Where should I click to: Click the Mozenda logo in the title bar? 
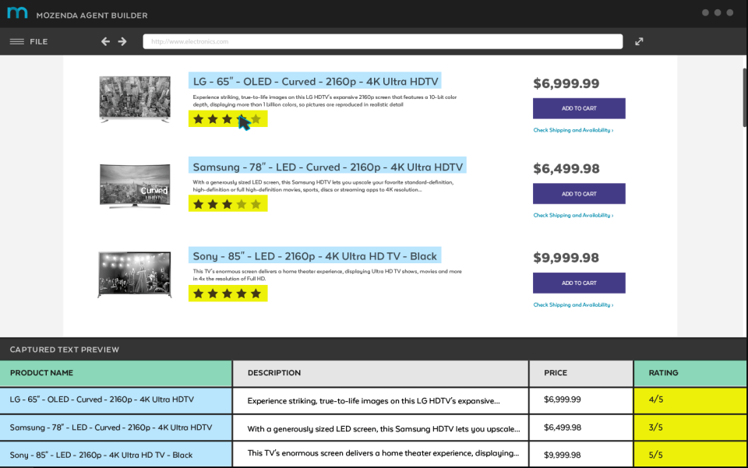tap(17, 12)
